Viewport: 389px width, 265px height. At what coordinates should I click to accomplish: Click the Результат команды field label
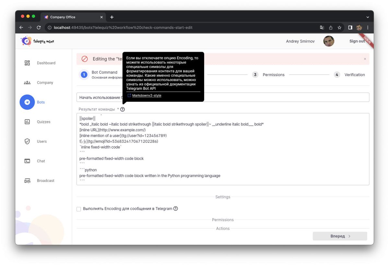[97, 109]
